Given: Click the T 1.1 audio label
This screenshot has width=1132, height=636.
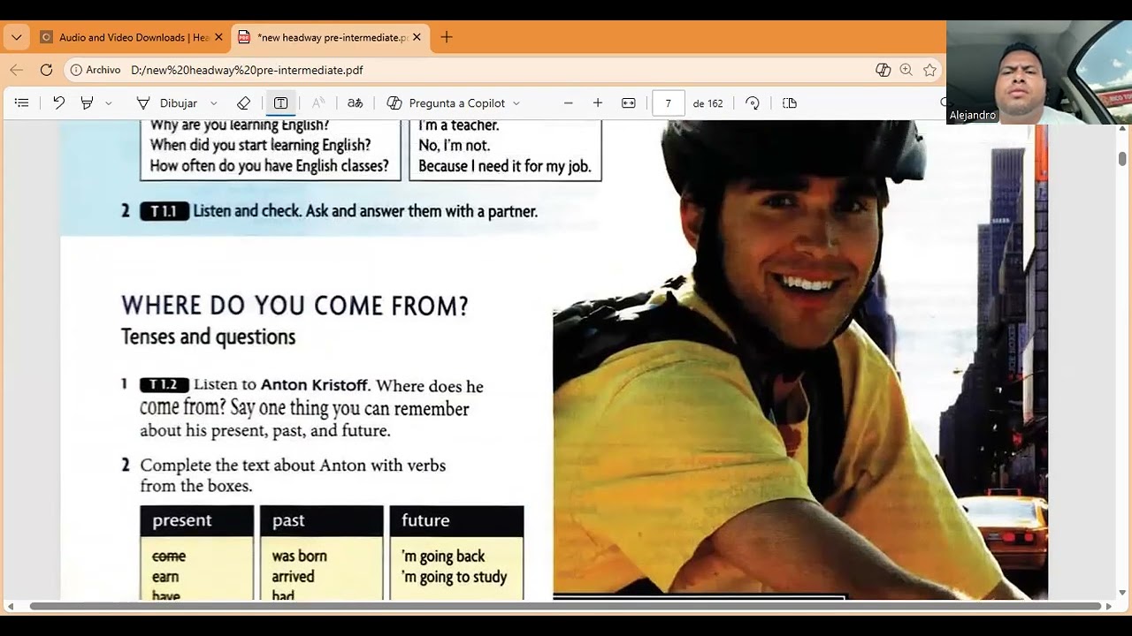Looking at the screenshot, I should coord(164,212).
